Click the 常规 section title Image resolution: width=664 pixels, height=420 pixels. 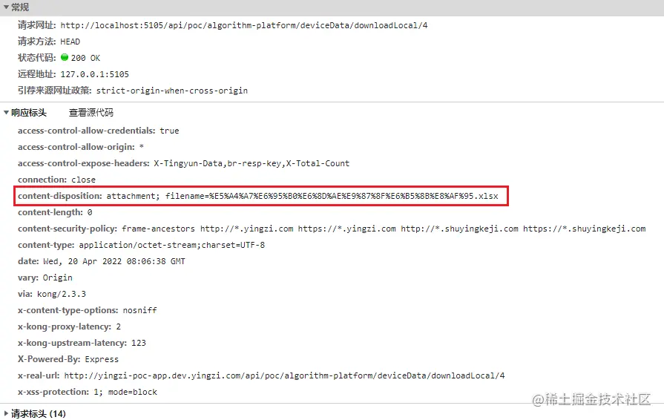20,7
